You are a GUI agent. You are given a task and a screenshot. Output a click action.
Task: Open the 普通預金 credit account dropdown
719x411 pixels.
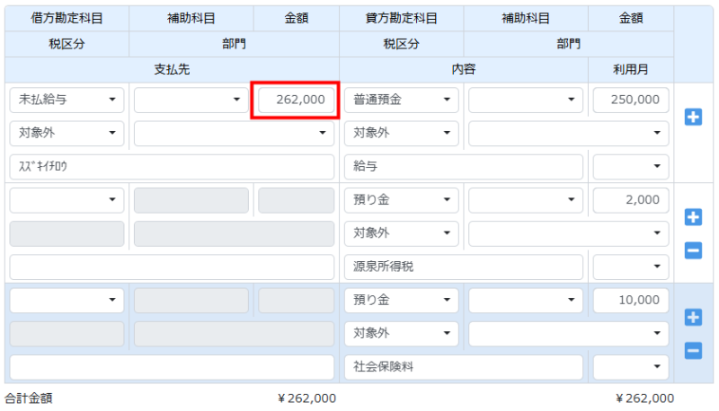(401, 100)
